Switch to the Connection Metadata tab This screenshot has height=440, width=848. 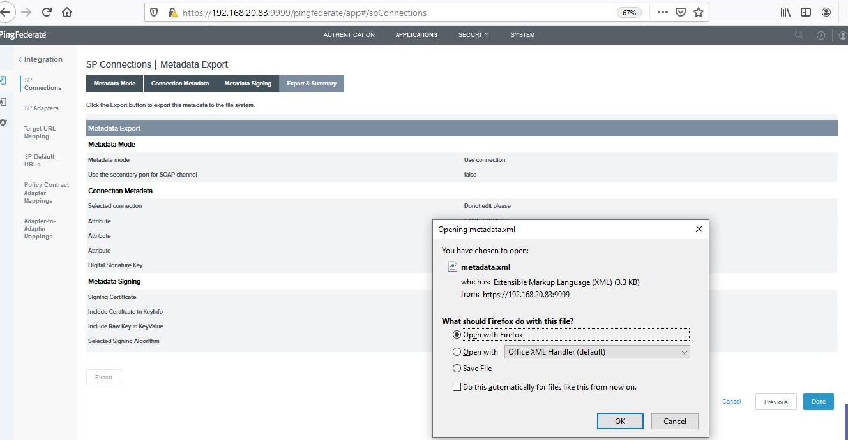pyautogui.click(x=179, y=84)
